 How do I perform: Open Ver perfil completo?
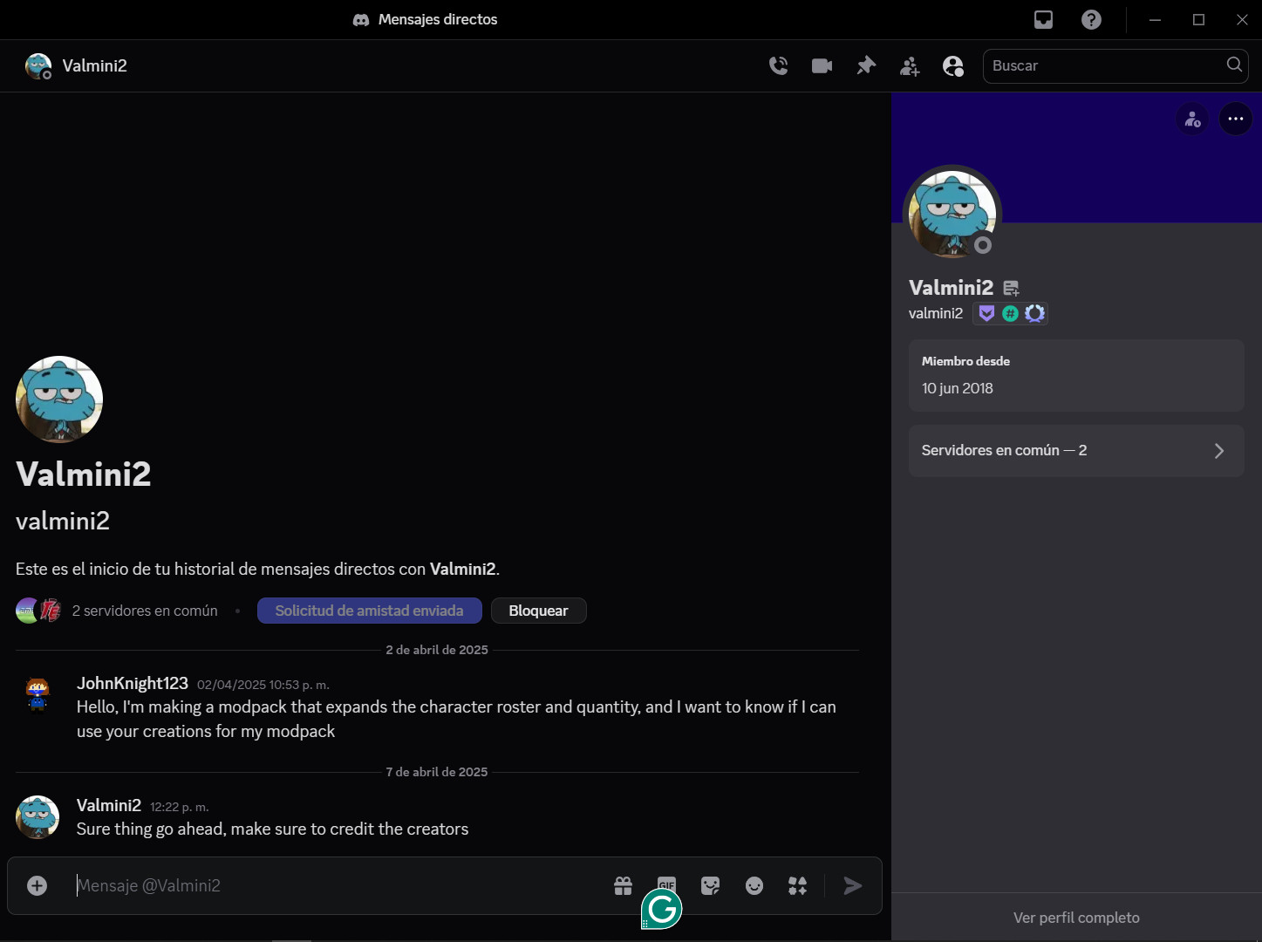pos(1075,918)
